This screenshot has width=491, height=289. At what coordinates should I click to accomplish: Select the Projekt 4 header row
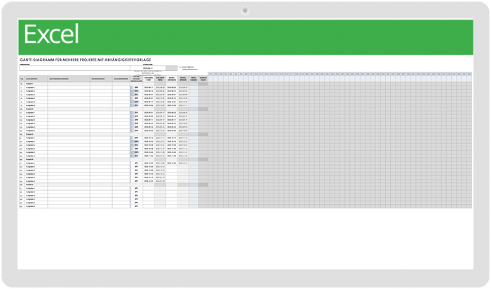click(x=114, y=159)
